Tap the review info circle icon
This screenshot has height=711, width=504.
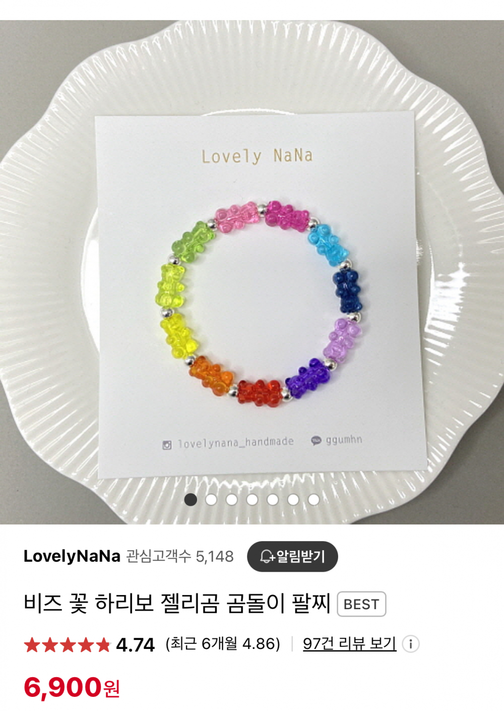tap(411, 644)
